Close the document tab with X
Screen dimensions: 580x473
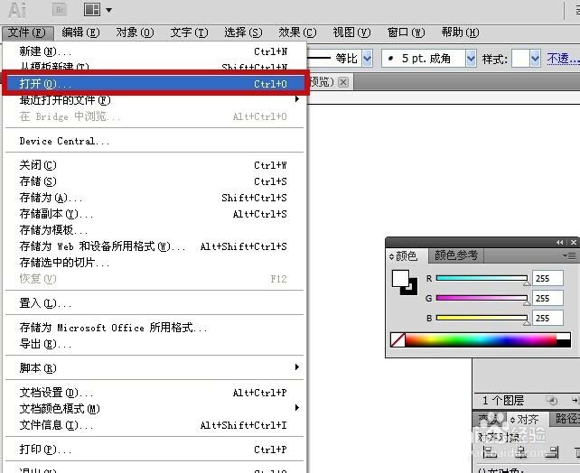pyautogui.click(x=343, y=82)
